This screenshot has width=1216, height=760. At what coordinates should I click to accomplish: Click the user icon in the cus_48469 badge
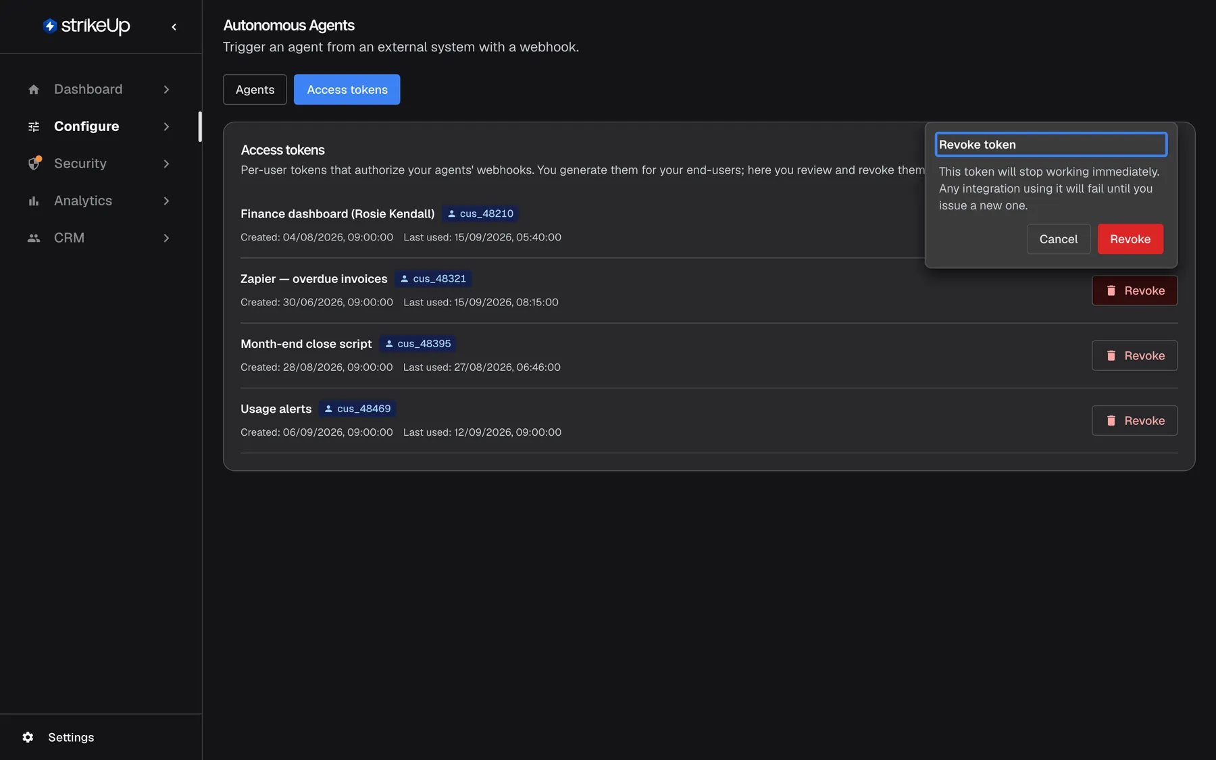tap(328, 409)
